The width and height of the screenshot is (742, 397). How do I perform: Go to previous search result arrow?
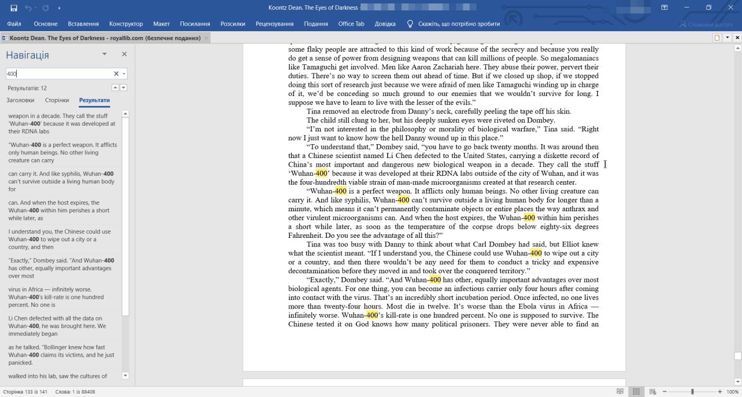(x=115, y=87)
